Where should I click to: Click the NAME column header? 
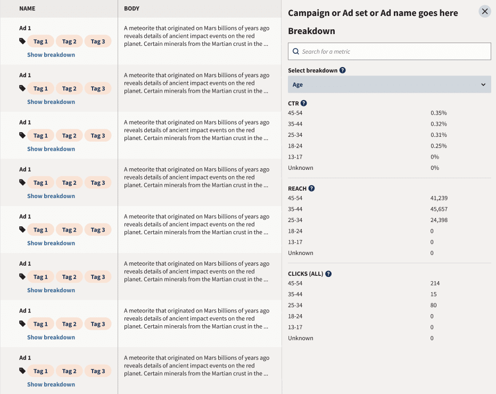tap(27, 9)
